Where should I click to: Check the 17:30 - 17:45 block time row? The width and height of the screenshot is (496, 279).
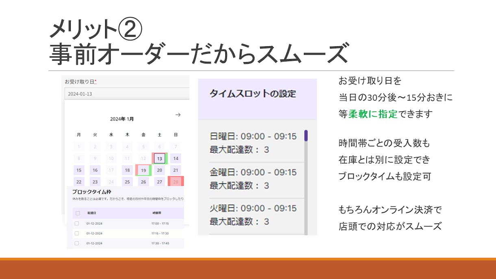pyautogui.click(x=76, y=243)
